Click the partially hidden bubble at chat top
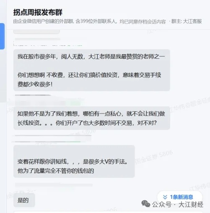Image resolution: width=210 pixels, height=213 pixels. point(36,32)
